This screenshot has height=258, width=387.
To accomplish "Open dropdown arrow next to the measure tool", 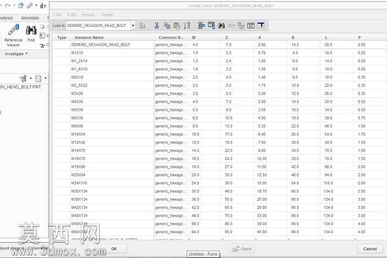I will pos(36,5).
